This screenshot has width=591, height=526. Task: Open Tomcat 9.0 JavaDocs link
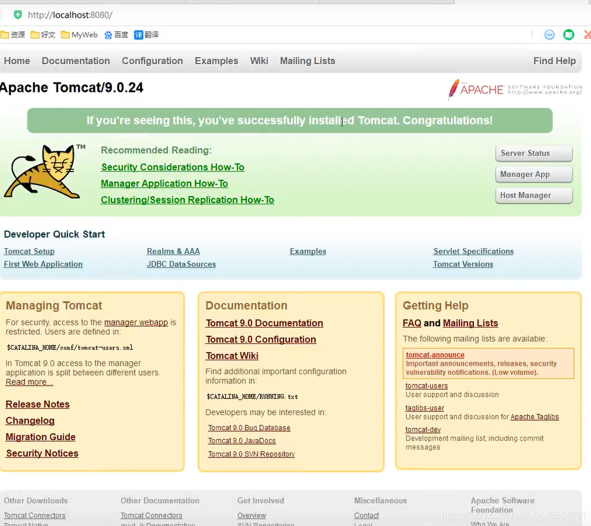tap(242, 441)
